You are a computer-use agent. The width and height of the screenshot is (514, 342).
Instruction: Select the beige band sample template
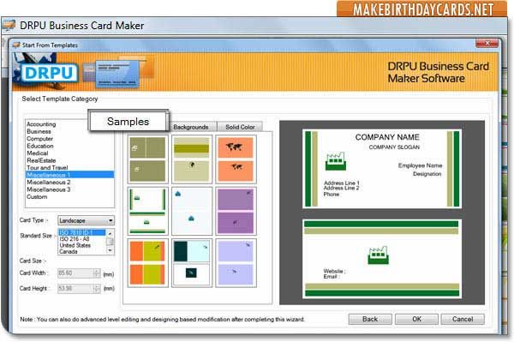[x=192, y=159]
